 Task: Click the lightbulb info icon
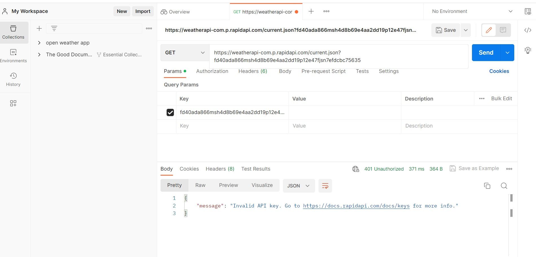pos(528,50)
